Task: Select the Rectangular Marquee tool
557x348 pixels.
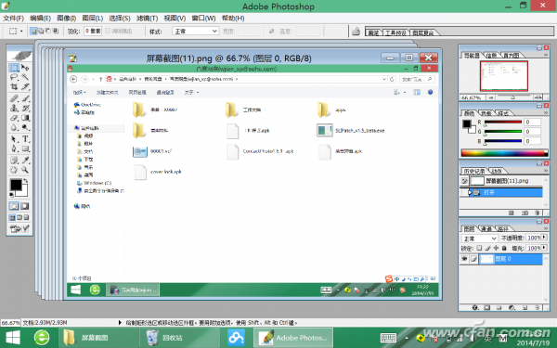Action: click(x=14, y=68)
